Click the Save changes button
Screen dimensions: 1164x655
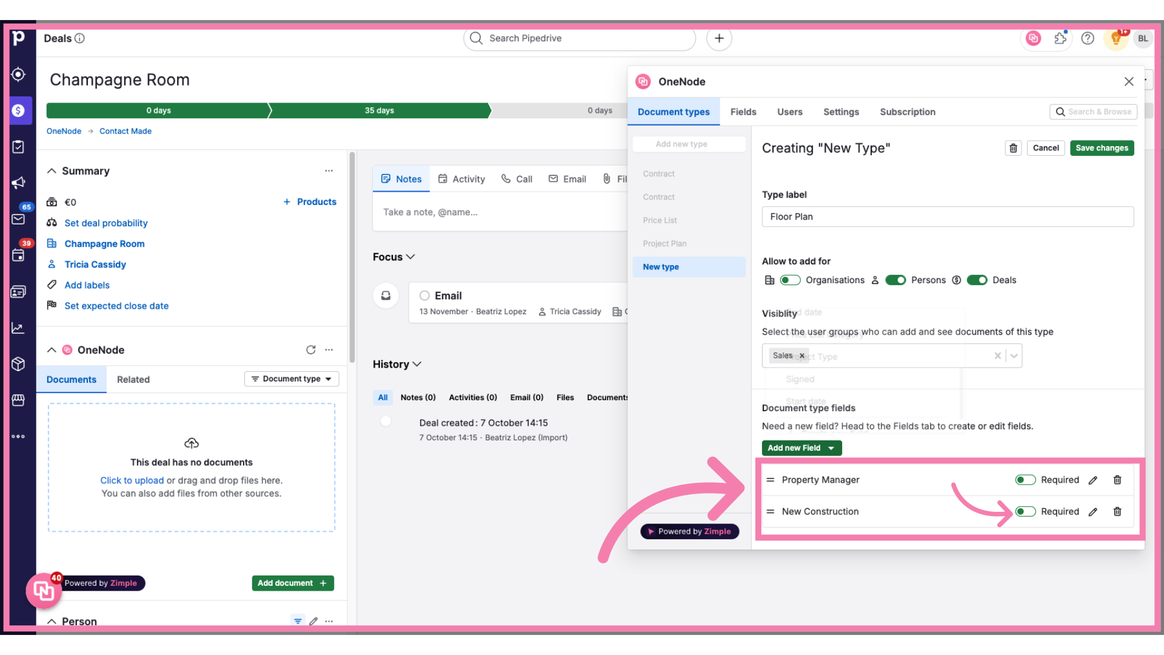tap(1102, 148)
